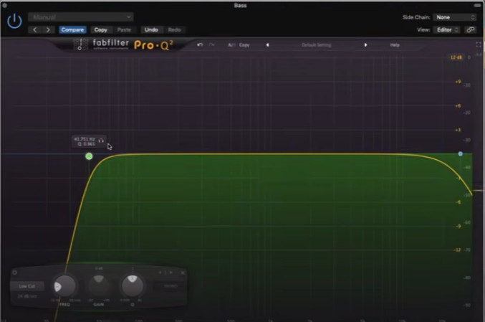This screenshot has width=485, height=322.
Task: Click the Copy button in the header
Action: click(x=100, y=29)
